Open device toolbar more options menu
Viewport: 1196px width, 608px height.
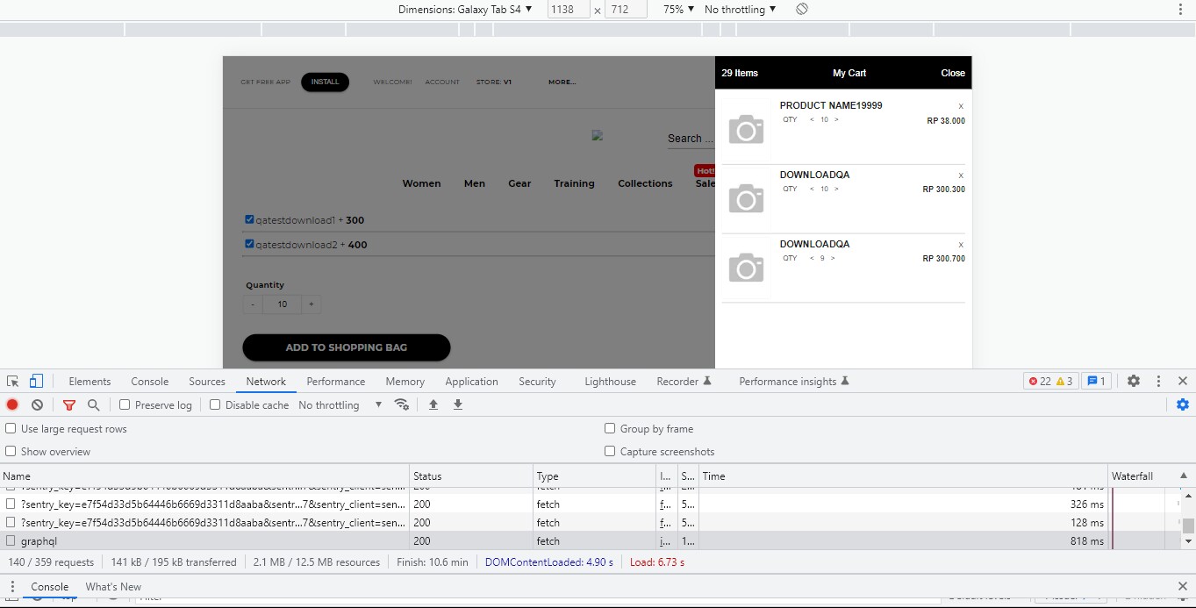[x=1180, y=9]
